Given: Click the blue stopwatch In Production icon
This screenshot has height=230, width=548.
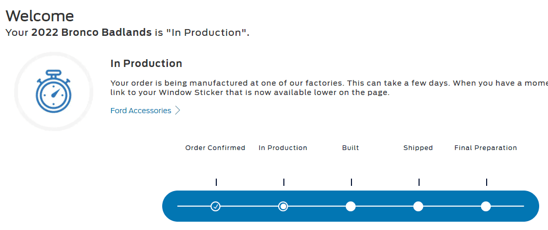Looking at the screenshot, I should click(54, 91).
